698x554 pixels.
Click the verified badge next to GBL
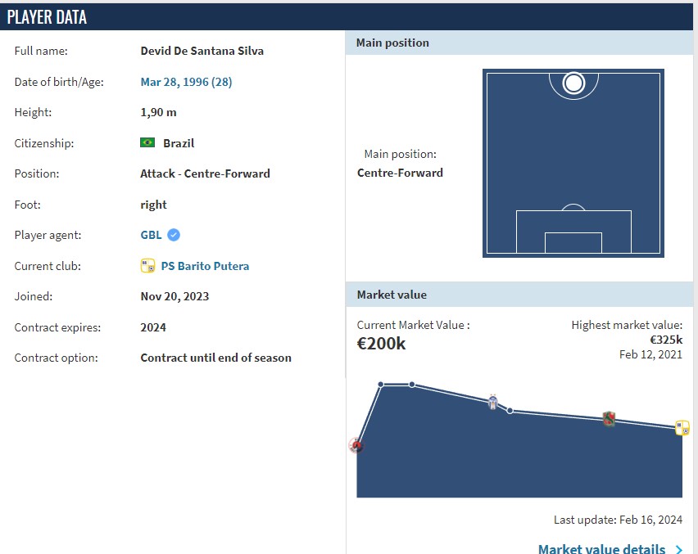coord(174,235)
